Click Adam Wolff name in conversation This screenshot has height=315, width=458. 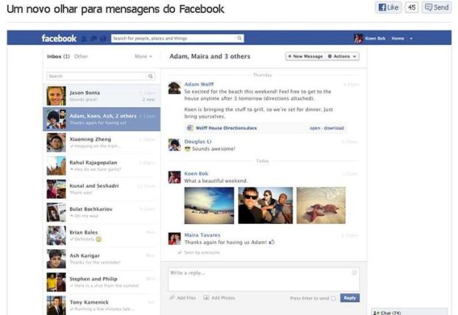pyautogui.click(x=199, y=84)
